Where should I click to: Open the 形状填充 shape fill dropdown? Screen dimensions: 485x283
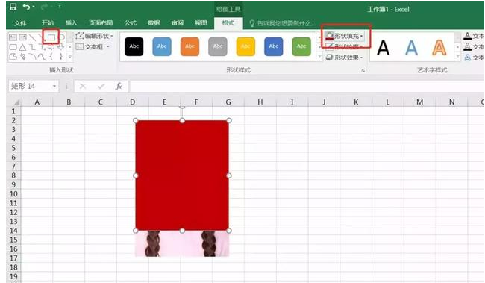[x=344, y=37]
